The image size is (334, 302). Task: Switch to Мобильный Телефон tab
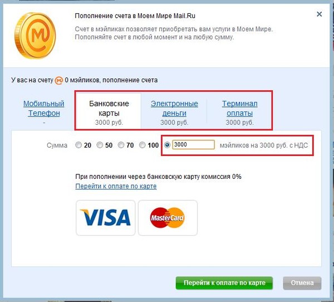tap(44, 108)
